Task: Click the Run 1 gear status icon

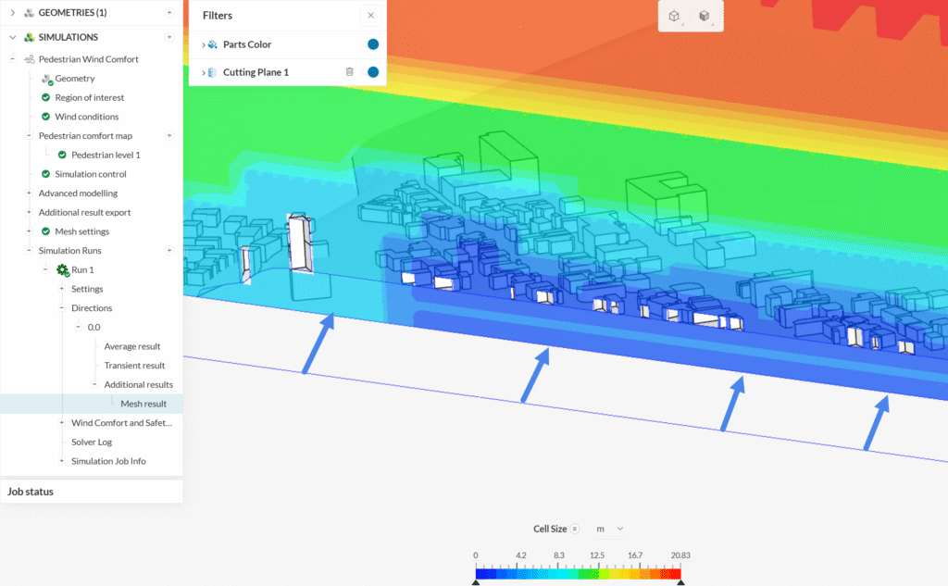Action: pos(62,270)
